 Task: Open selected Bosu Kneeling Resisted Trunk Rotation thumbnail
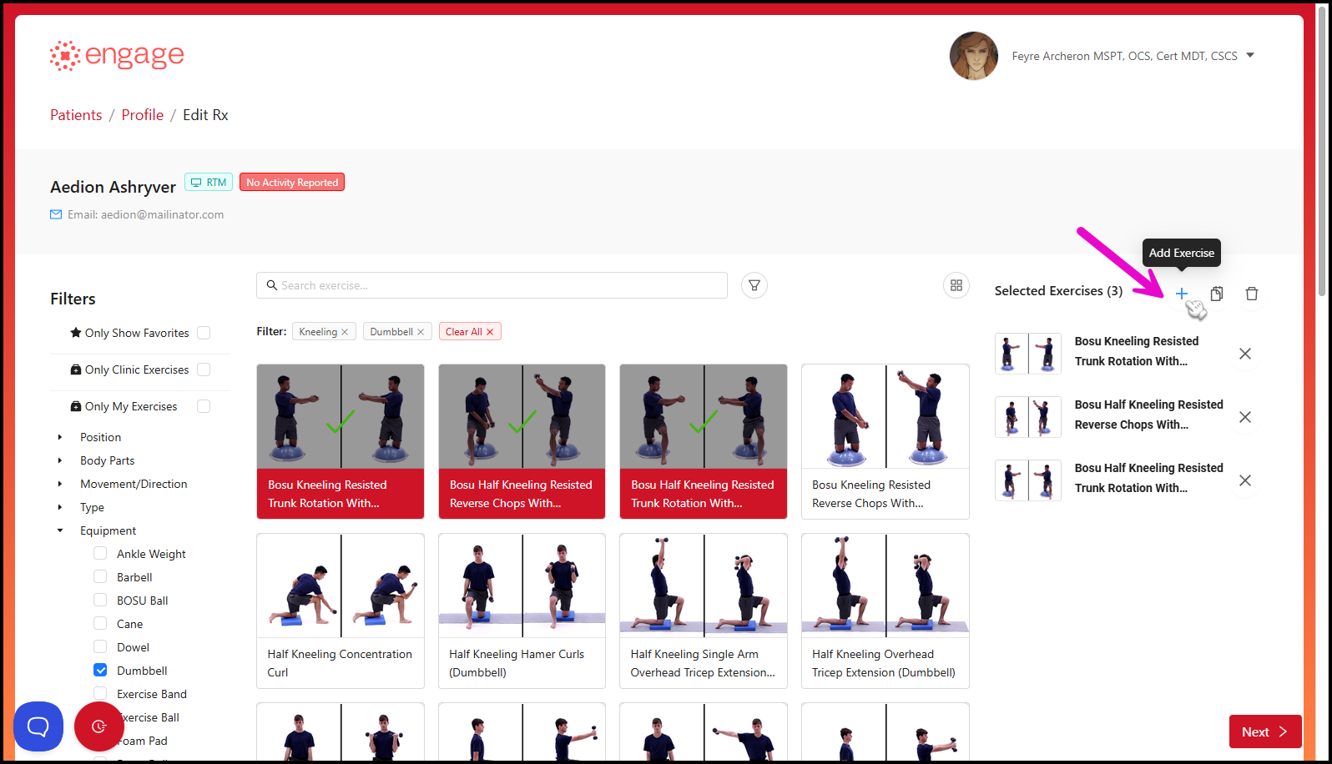[1028, 354]
